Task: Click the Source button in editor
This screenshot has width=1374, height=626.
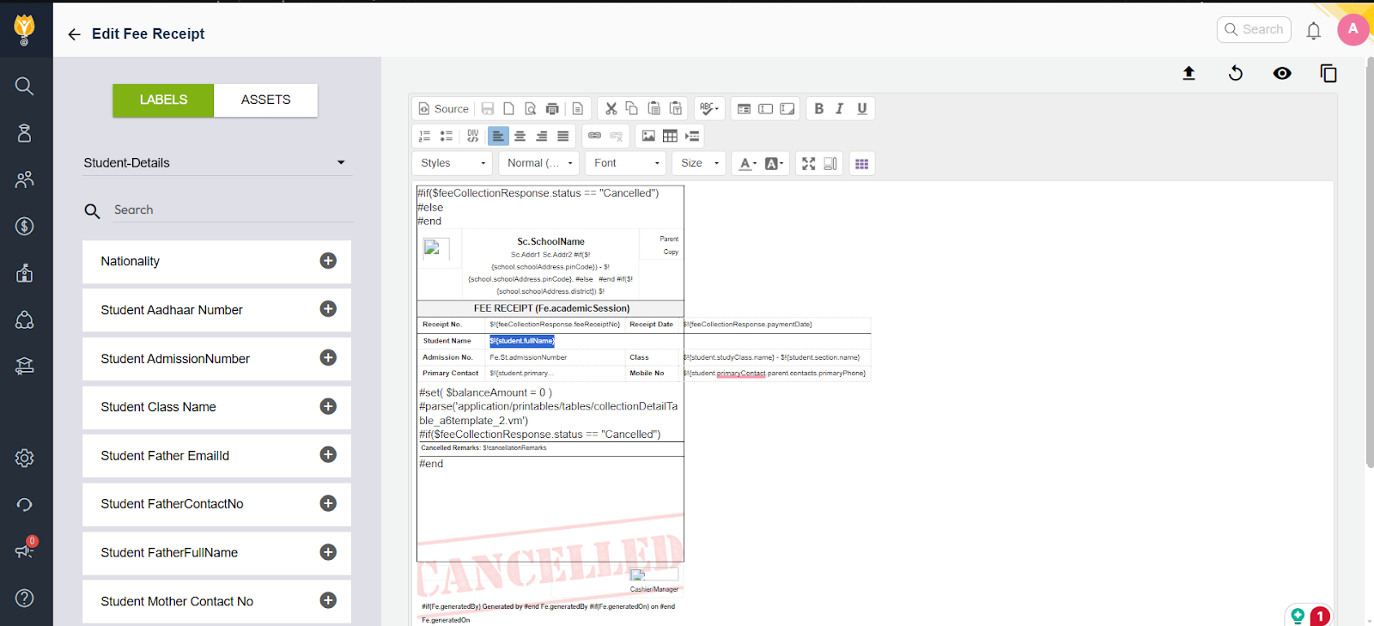Action: pyautogui.click(x=443, y=109)
